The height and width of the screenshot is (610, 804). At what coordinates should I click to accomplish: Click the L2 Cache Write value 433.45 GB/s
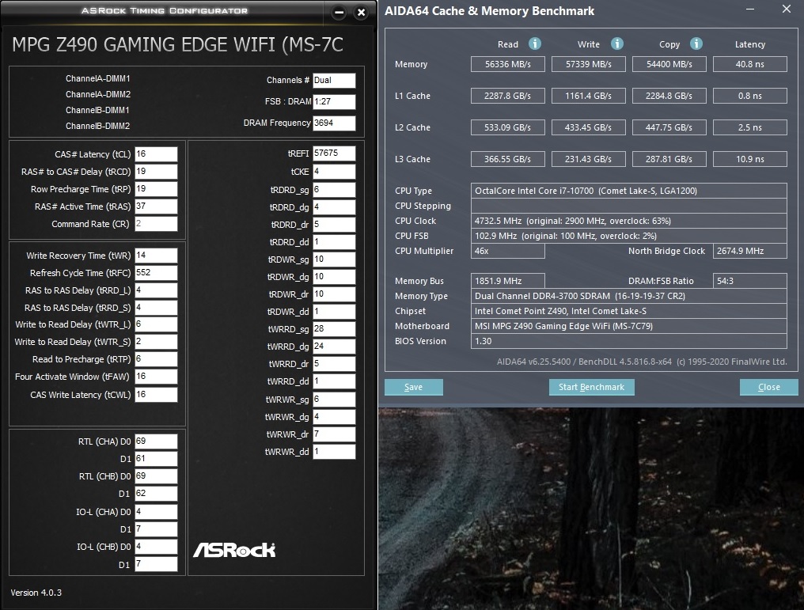[589, 127]
